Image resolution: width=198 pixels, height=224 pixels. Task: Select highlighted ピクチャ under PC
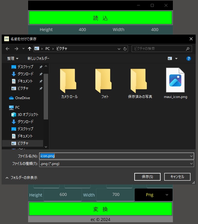[23, 143]
